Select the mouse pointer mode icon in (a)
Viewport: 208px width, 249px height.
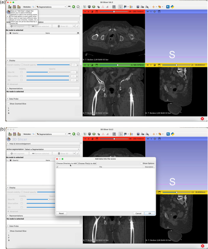pos(120,7)
